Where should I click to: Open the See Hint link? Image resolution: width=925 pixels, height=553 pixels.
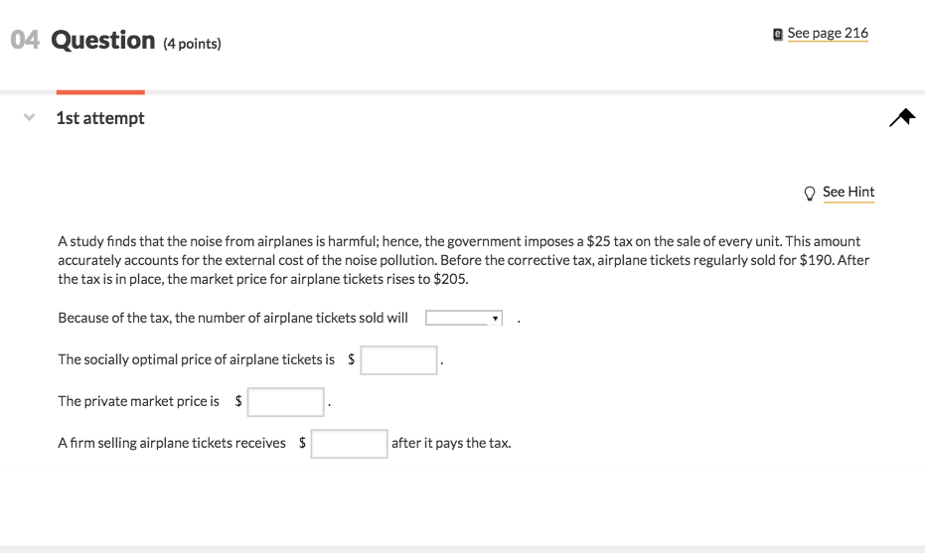848,192
